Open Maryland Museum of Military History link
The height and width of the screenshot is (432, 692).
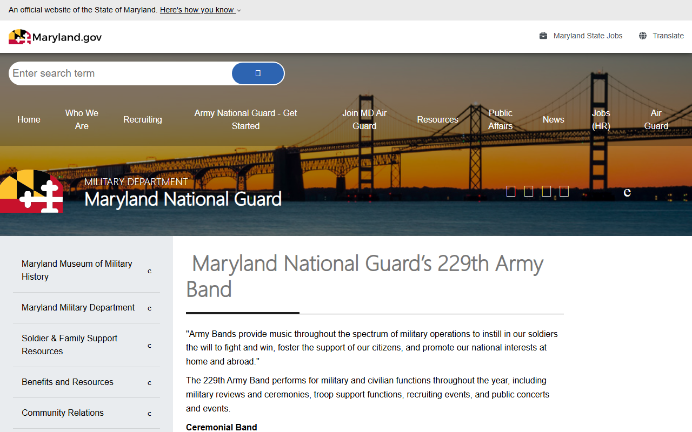click(x=77, y=270)
